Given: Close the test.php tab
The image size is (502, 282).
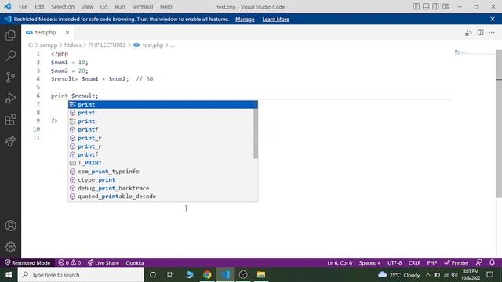Looking at the screenshot, I should (x=67, y=33).
